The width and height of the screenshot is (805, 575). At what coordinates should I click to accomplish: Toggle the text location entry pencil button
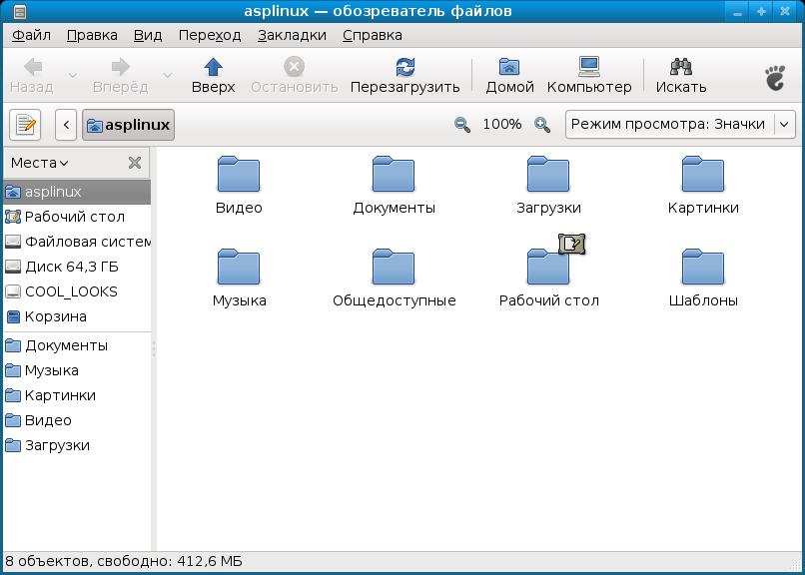pyautogui.click(x=25, y=125)
